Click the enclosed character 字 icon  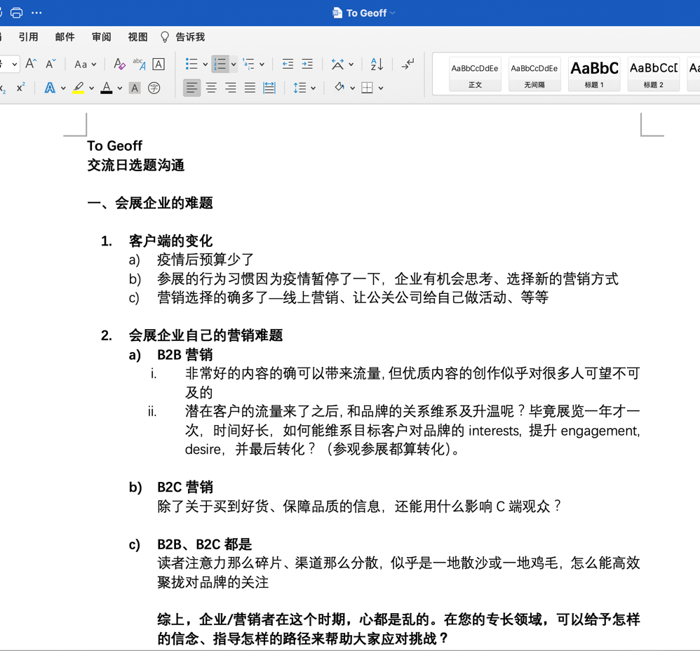(x=154, y=88)
